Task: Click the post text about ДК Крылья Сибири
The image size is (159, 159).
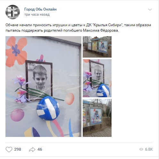Action: click(78, 28)
